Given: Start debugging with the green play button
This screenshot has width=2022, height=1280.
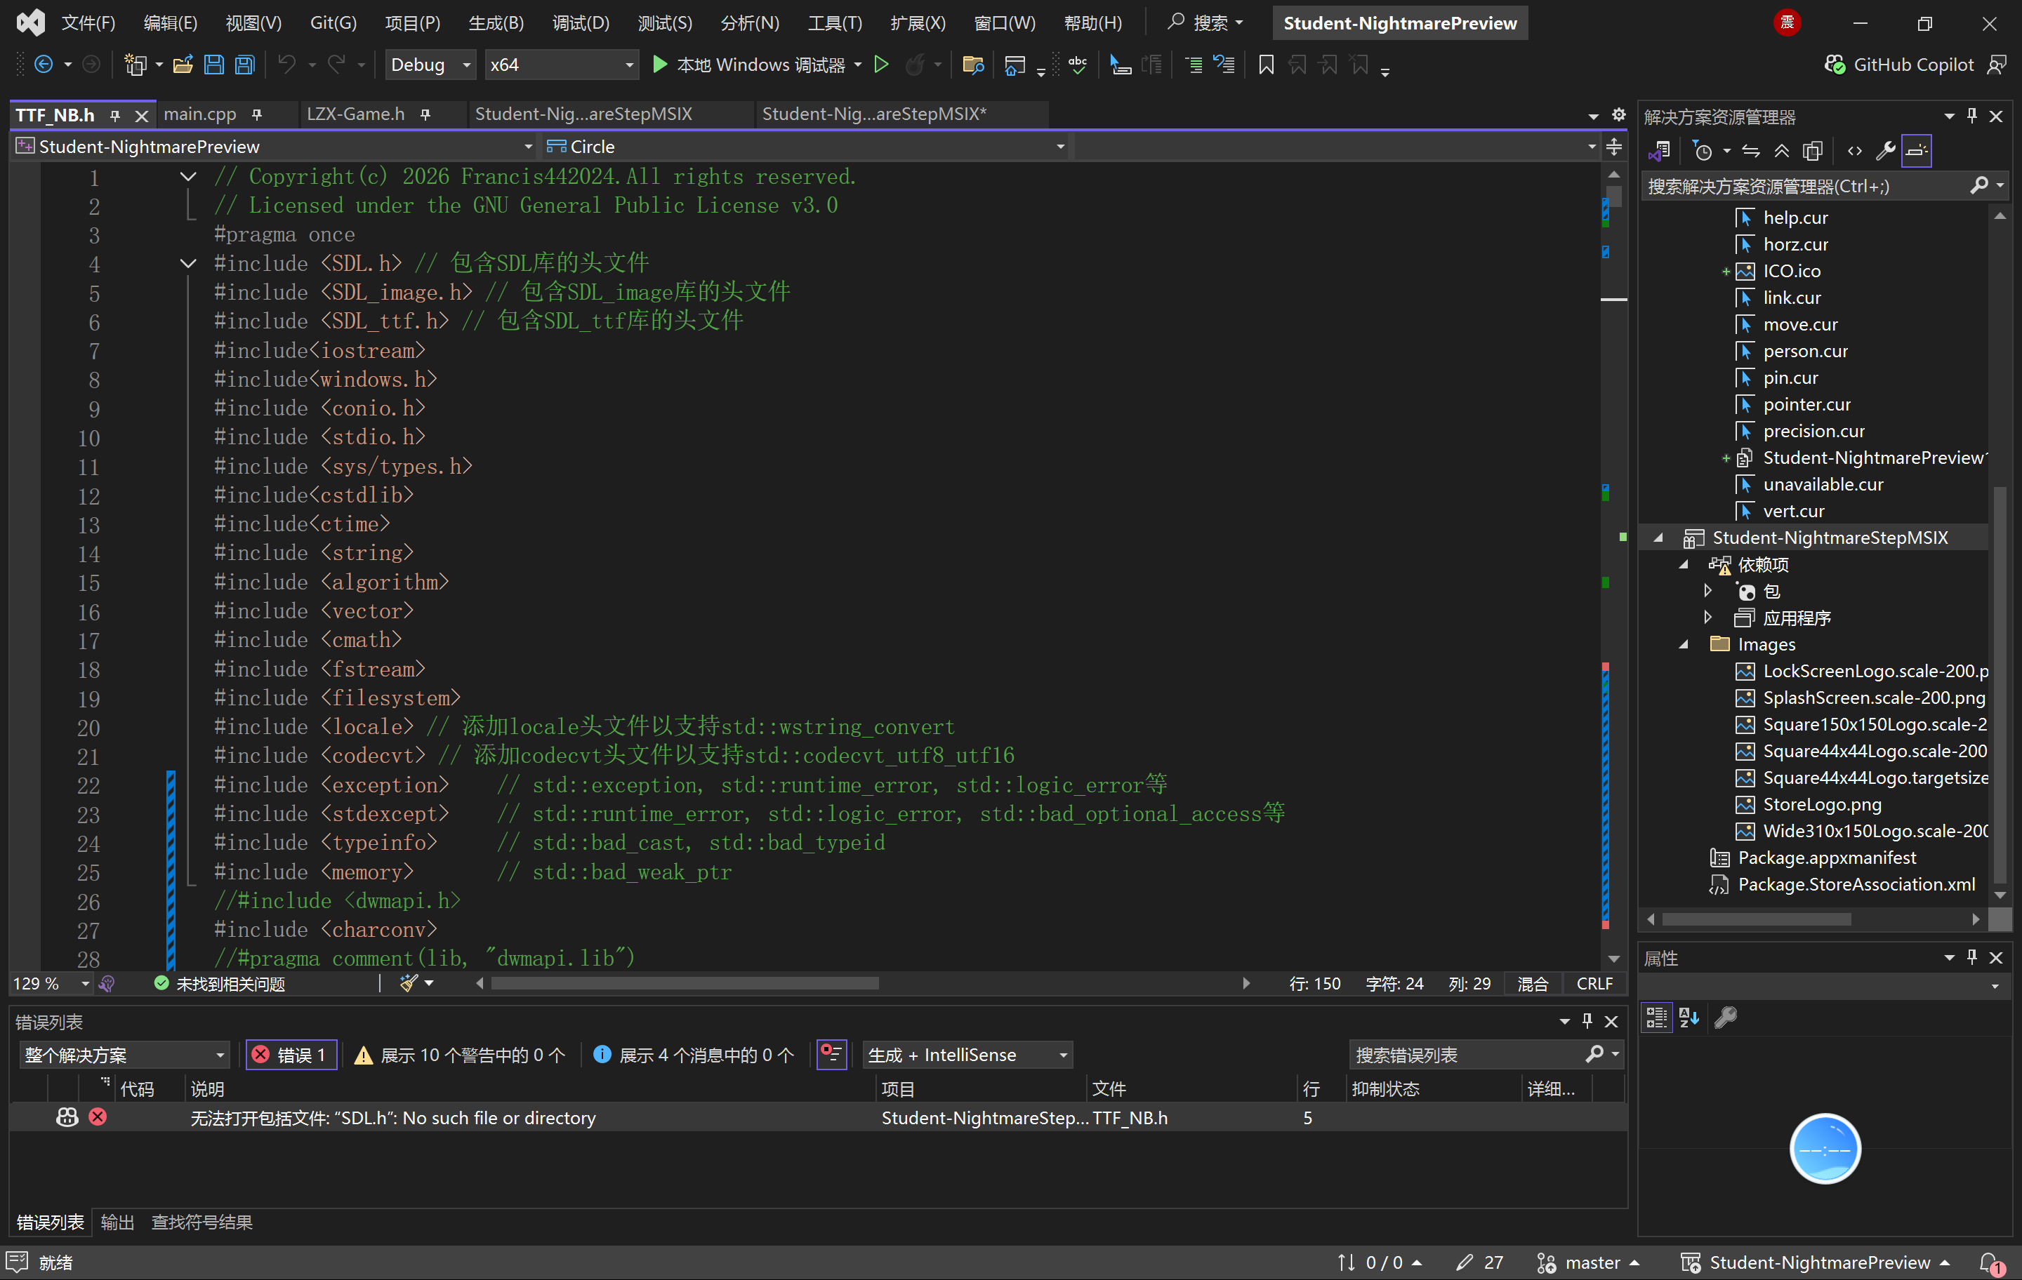Looking at the screenshot, I should [x=660, y=65].
